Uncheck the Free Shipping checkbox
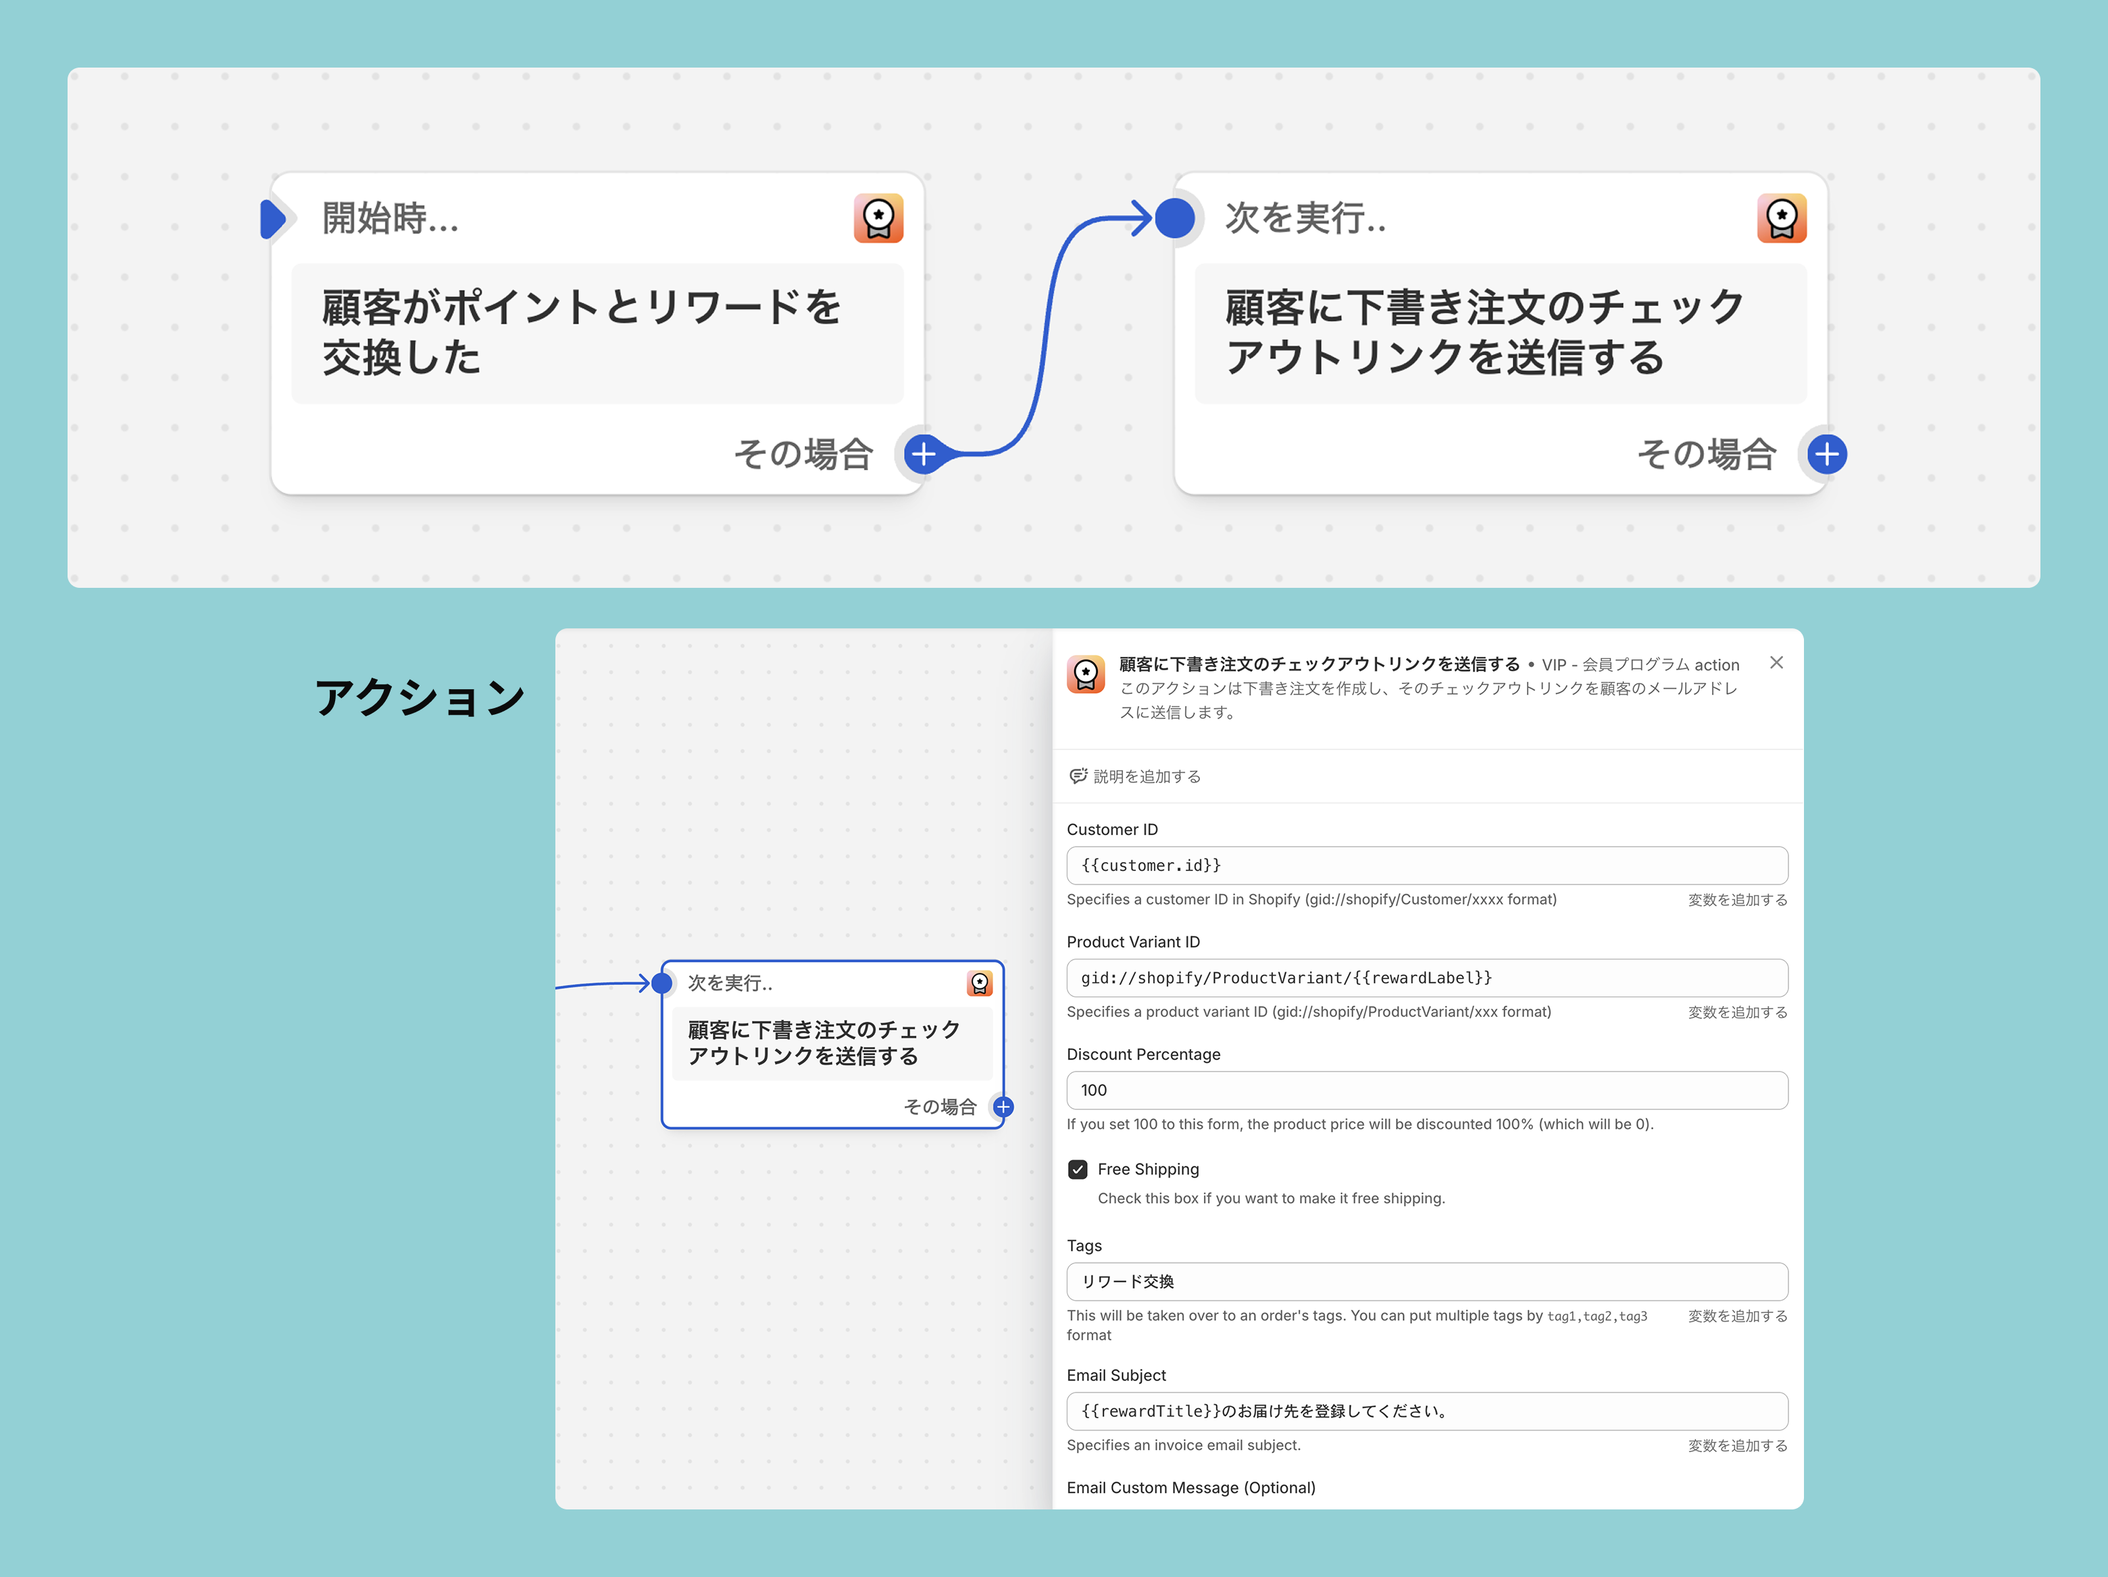 coord(1078,1169)
